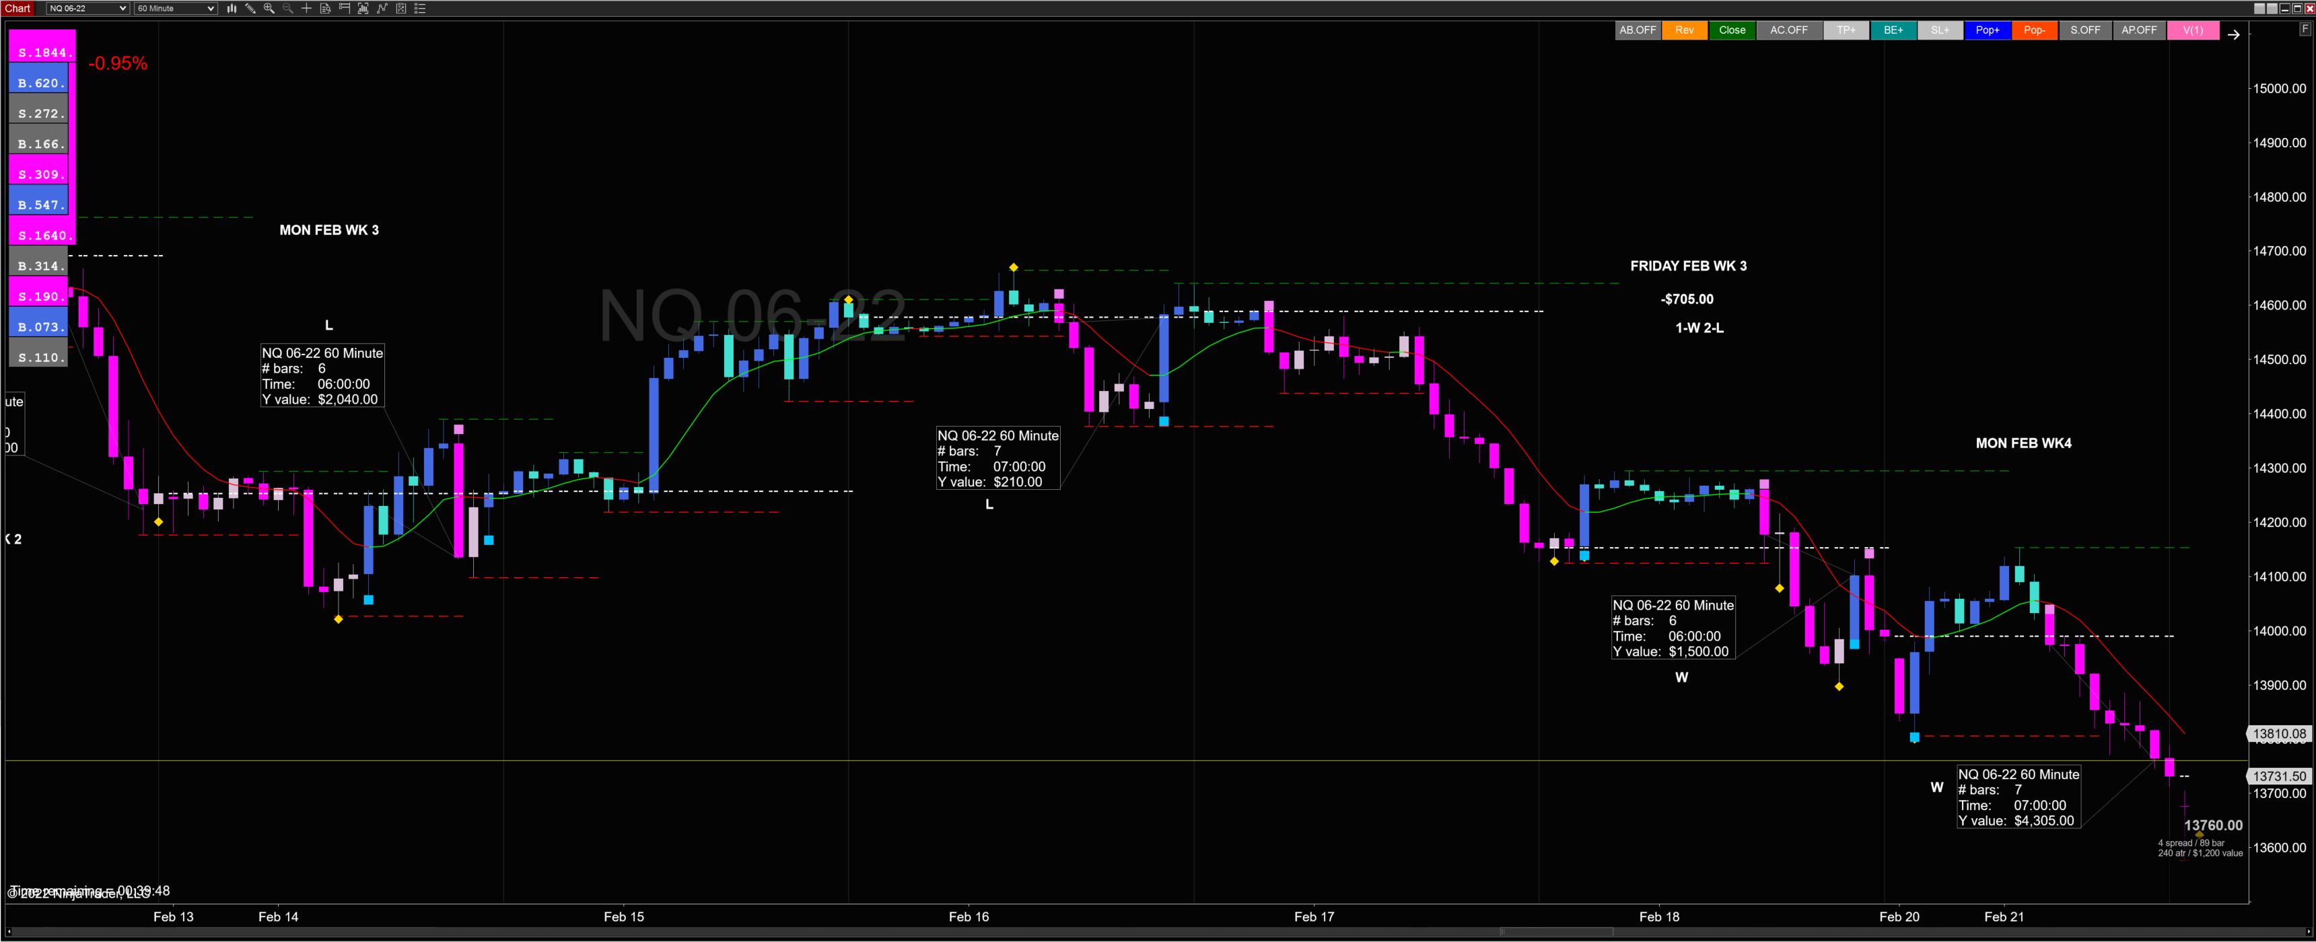Click the white right arrow beside V(1)

tap(2233, 34)
